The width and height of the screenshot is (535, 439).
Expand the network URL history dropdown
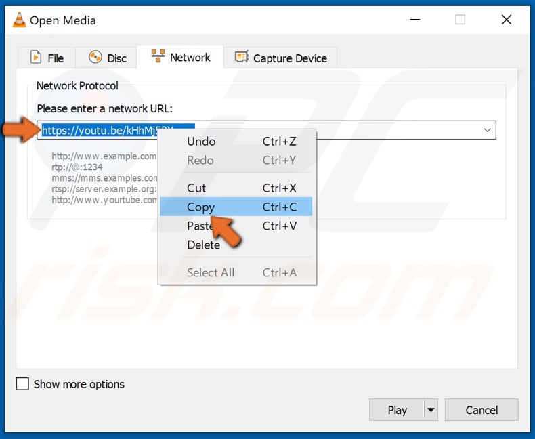pyautogui.click(x=487, y=130)
